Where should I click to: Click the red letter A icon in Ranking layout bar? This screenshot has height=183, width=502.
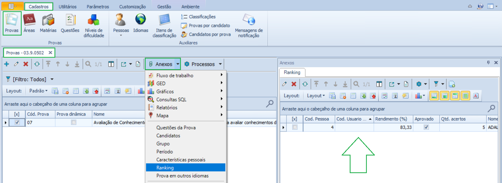pyautogui.click(x=476, y=96)
